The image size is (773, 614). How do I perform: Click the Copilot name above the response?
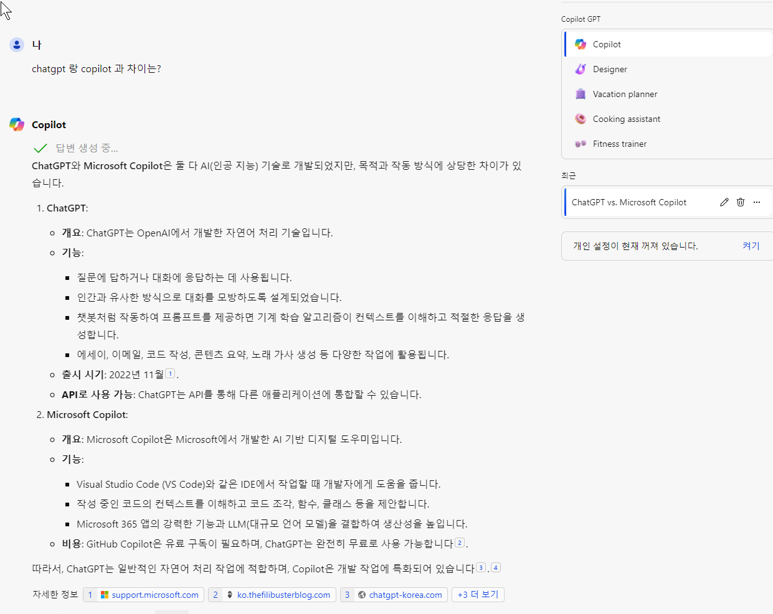(49, 124)
